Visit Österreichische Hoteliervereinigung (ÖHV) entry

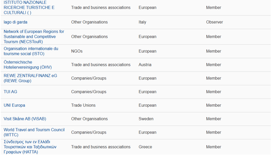27,65
